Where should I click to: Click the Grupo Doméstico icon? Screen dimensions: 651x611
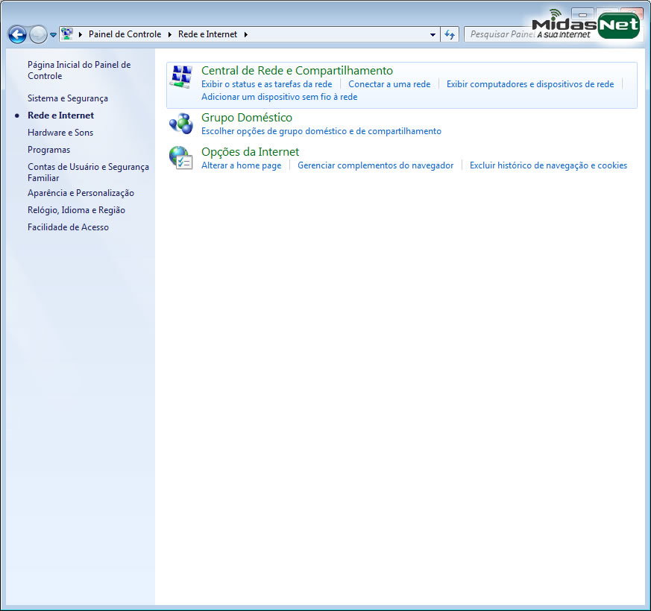click(x=181, y=124)
